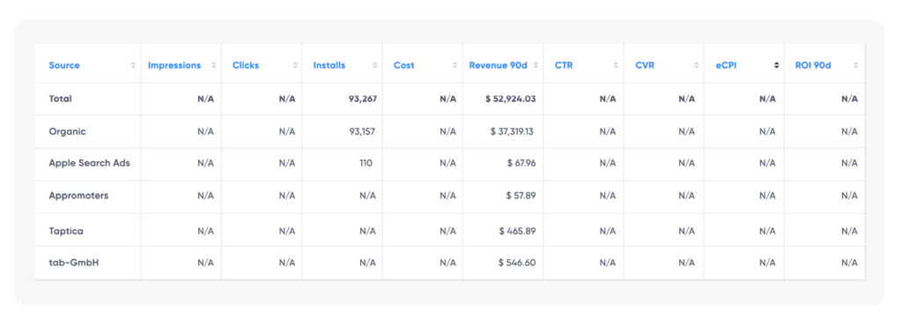This screenshot has width=902, height=319.
Task: Click N/A in Apple Search Ads CTR cell
Action: (608, 163)
